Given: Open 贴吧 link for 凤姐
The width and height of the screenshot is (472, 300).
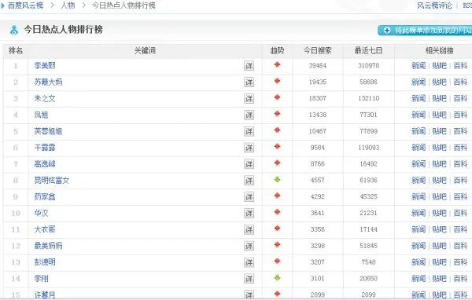Looking at the screenshot, I should (439, 115).
